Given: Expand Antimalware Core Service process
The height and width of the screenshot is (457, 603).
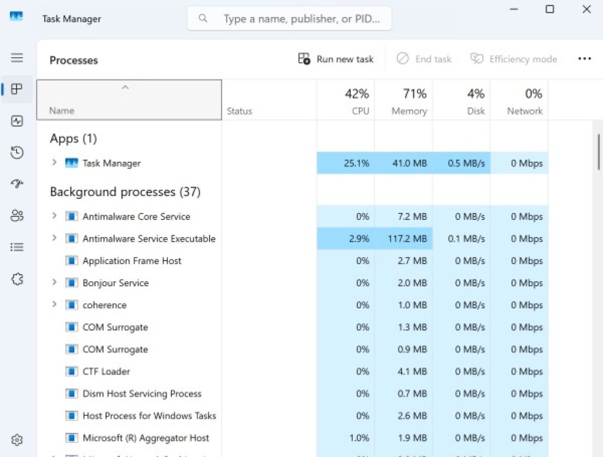Looking at the screenshot, I should point(54,216).
